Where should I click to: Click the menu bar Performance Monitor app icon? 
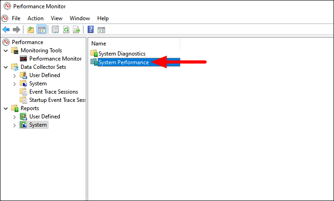click(5, 18)
